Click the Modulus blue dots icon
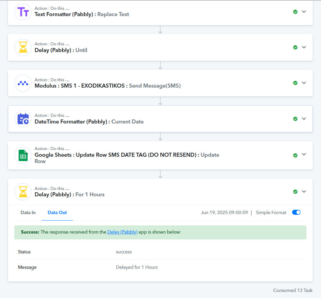 [x=23, y=83]
